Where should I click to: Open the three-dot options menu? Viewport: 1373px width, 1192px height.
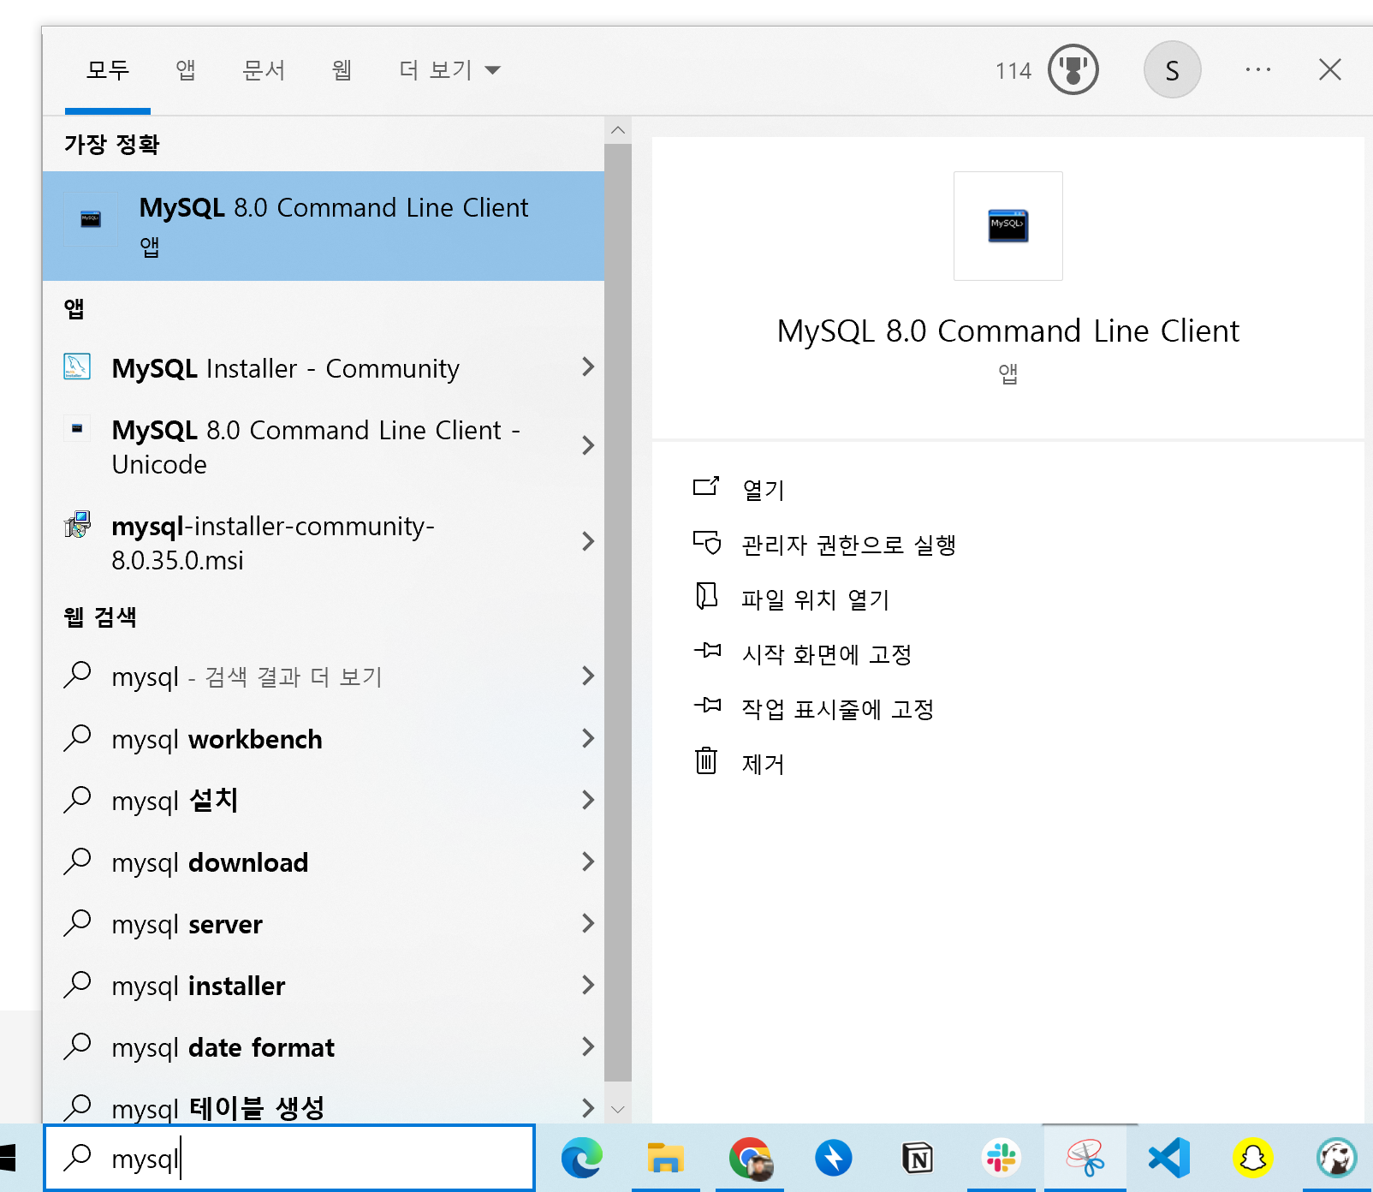[x=1258, y=69]
